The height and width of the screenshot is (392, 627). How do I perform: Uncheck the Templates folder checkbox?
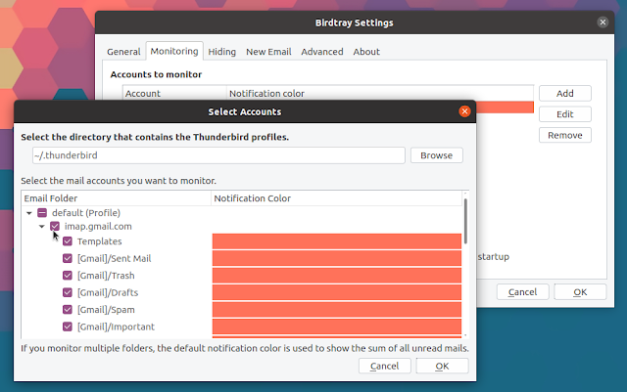tap(68, 241)
